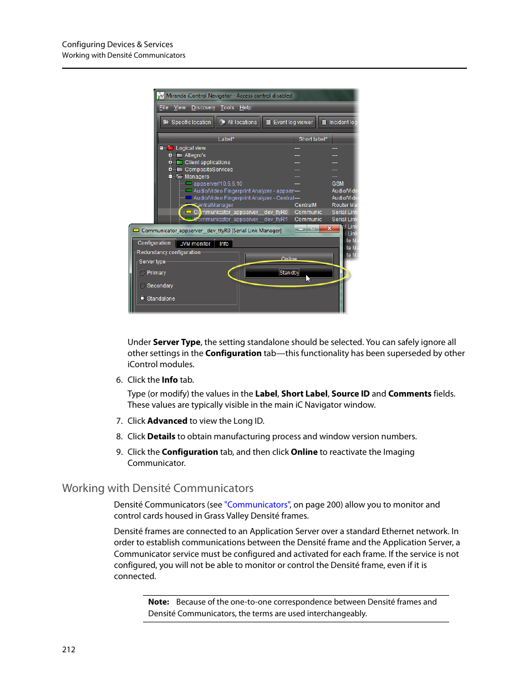Viewport: 529px width, 685px height.
Task: Select the Logical view root label
Action: [x=191, y=148]
